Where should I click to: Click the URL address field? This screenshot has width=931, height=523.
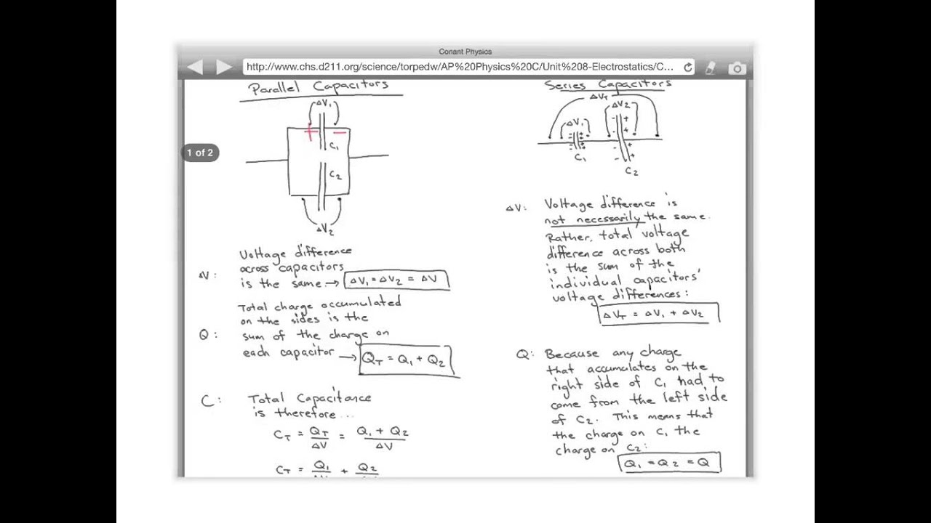coord(468,67)
